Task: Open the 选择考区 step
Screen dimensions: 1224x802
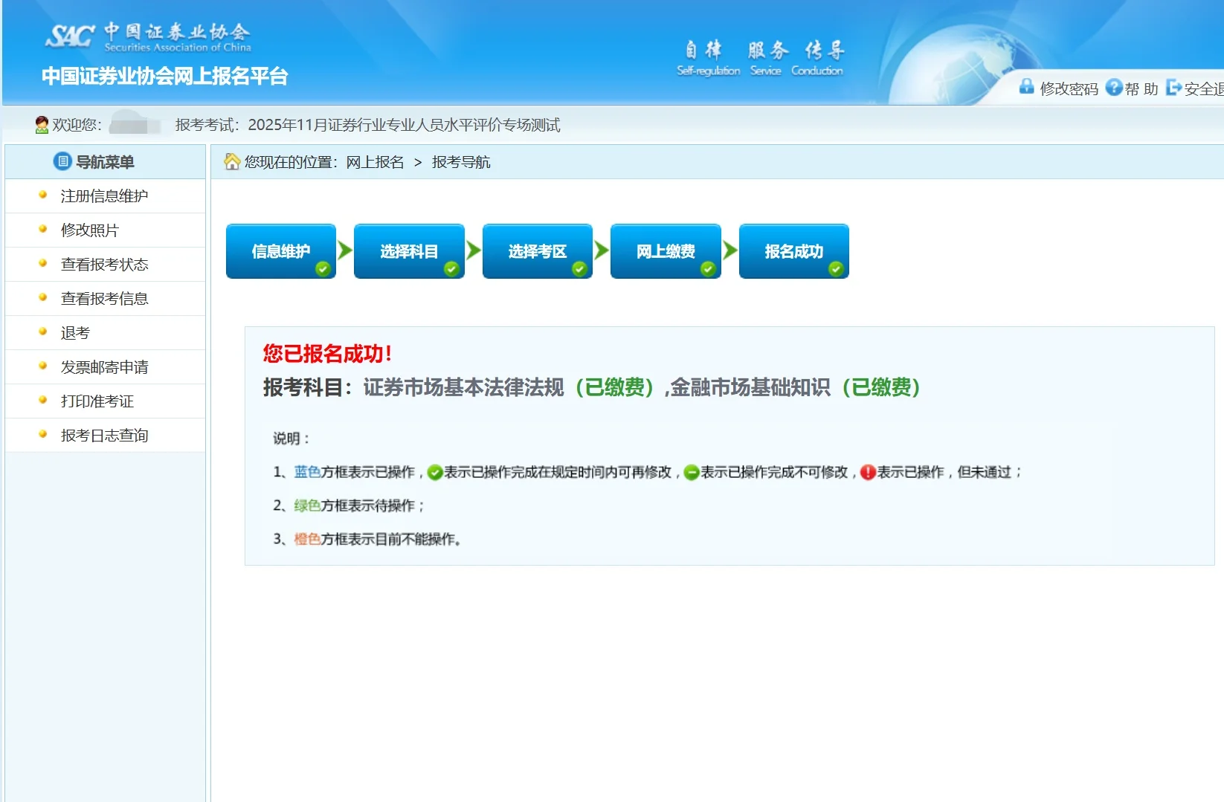Action: (537, 251)
